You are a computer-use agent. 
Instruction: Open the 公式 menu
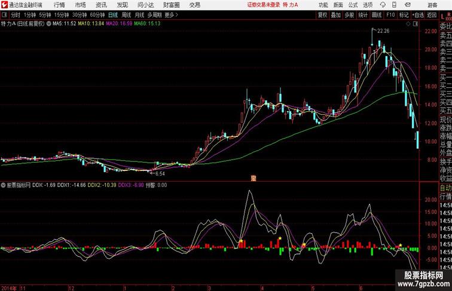tap(353, 5)
